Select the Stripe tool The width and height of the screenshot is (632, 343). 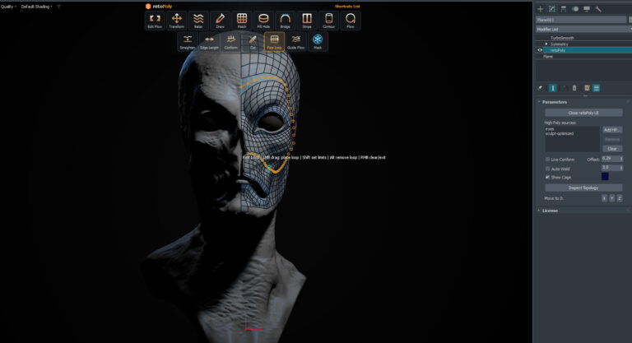pyautogui.click(x=307, y=21)
